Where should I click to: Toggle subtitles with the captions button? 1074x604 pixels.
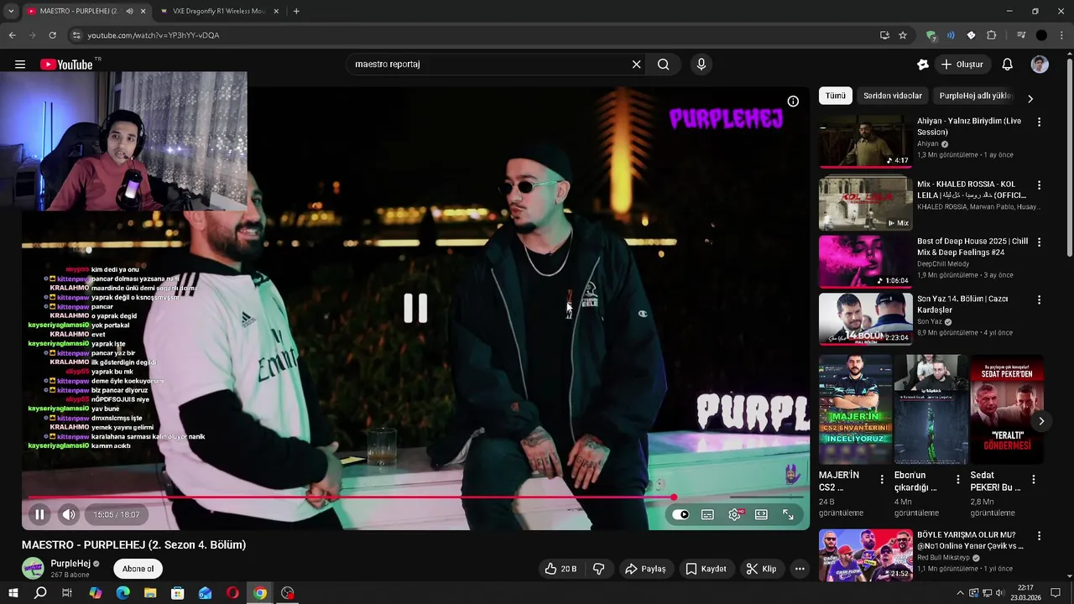(707, 514)
